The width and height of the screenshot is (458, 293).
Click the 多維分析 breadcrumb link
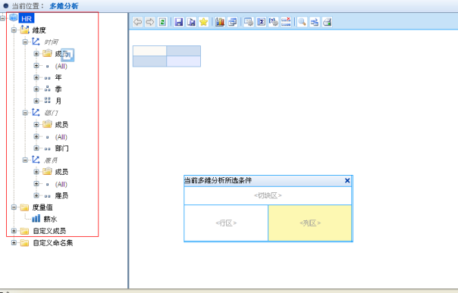(x=64, y=6)
